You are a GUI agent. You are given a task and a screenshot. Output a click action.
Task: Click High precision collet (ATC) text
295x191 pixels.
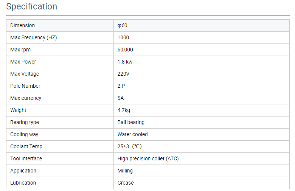[148, 158]
